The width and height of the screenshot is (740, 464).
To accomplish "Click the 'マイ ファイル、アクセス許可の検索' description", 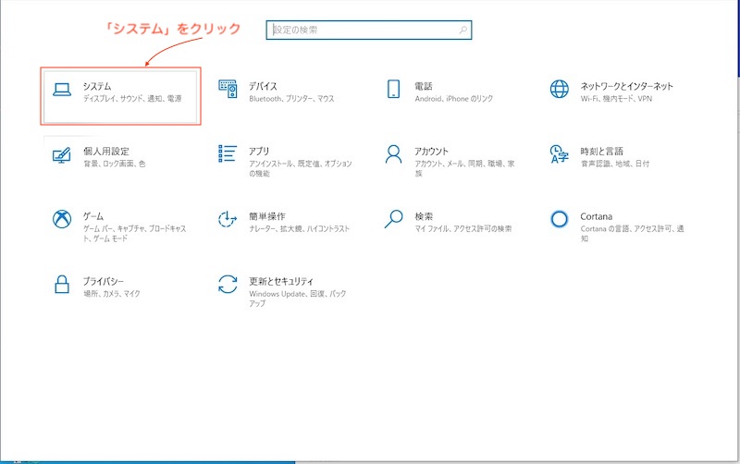I will (x=463, y=228).
